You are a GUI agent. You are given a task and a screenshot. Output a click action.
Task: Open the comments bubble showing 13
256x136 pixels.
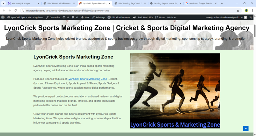pos(73,17)
